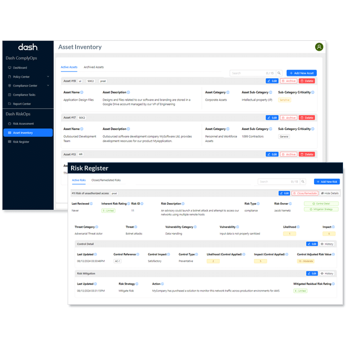This screenshot has width=348, height=348.
Task: Click the info icon beside Risk Strategy
Action: coord(137,284)
